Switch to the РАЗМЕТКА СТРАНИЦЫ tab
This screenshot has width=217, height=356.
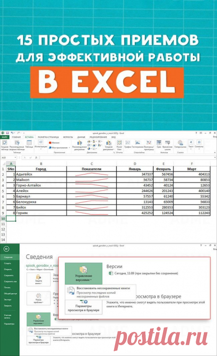coord(48,137)
